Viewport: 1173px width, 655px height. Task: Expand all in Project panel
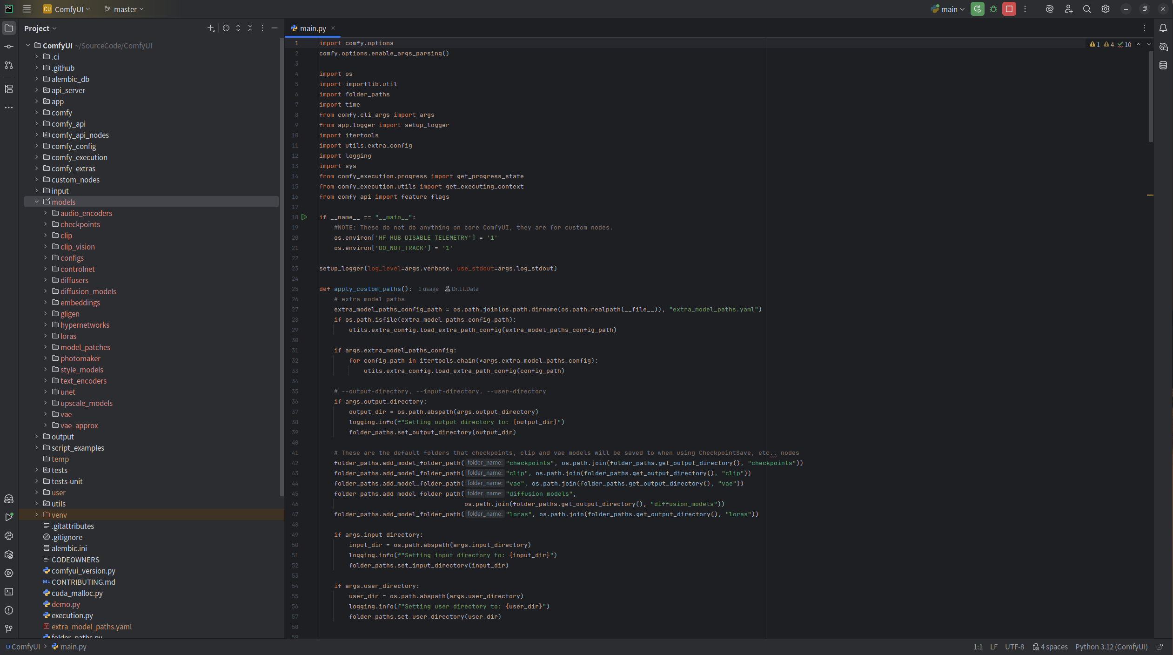point(238,28)
